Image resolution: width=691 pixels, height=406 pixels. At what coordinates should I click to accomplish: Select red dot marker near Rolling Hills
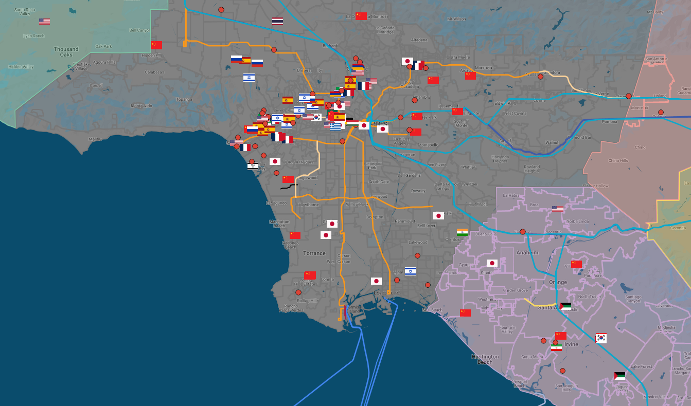click(x=298, y=292)
